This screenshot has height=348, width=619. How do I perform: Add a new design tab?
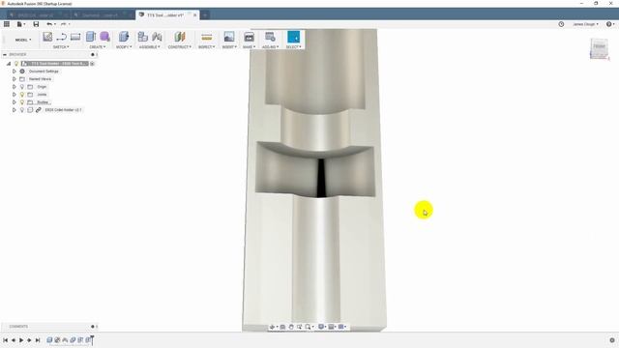coord(205,15)
